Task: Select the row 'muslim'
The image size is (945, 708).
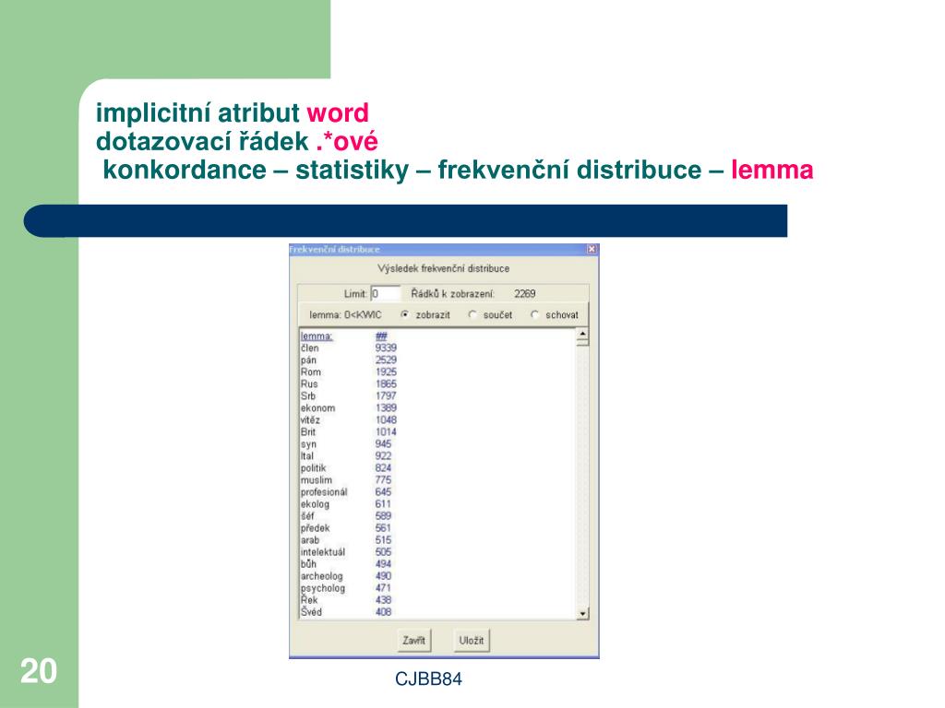Action: [x=346, y=479]
